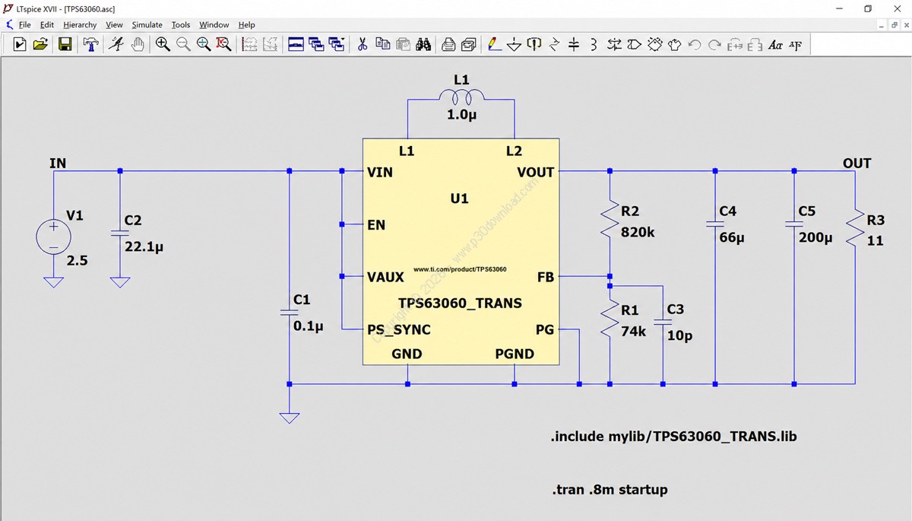Select the Capacitor placement tool
The width and height of the screenshot is (912, 521).
pyautogui.click(x=574, y=45)
